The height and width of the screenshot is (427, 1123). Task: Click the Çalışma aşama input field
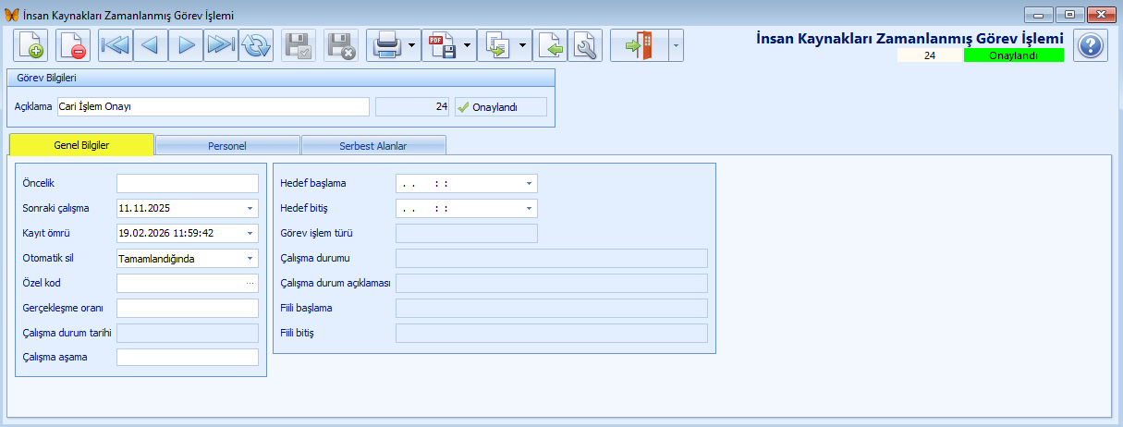coord(188,358)
